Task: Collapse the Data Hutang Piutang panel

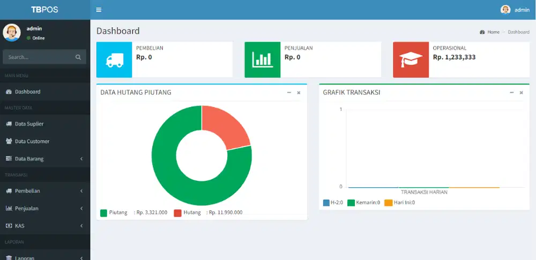Action: point(289,93)
